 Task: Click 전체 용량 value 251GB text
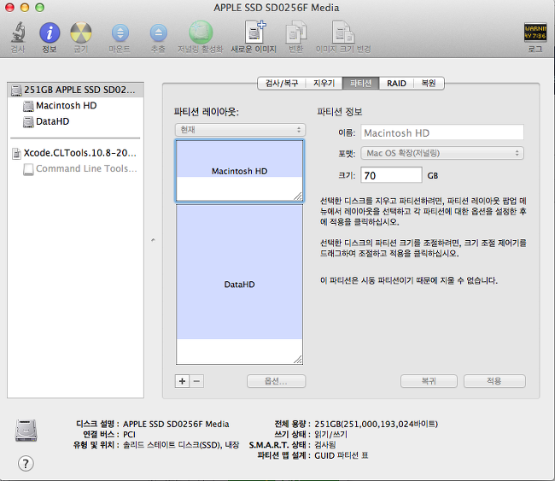click(x=377, y=424)
